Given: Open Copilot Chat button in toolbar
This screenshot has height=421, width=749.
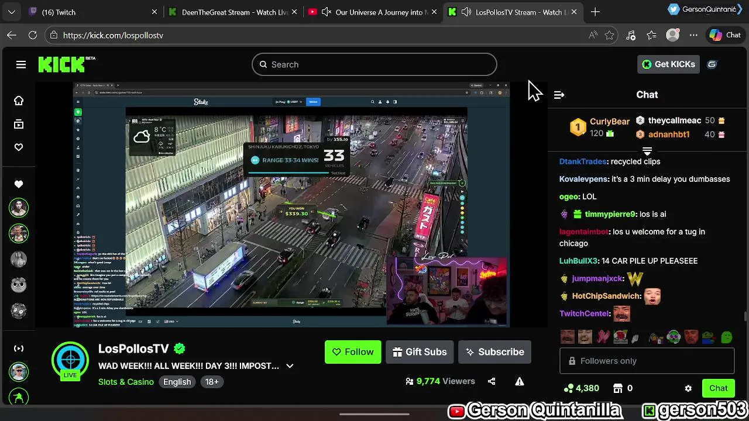Looking at the screenshot, I should click(x=725, y=35).
